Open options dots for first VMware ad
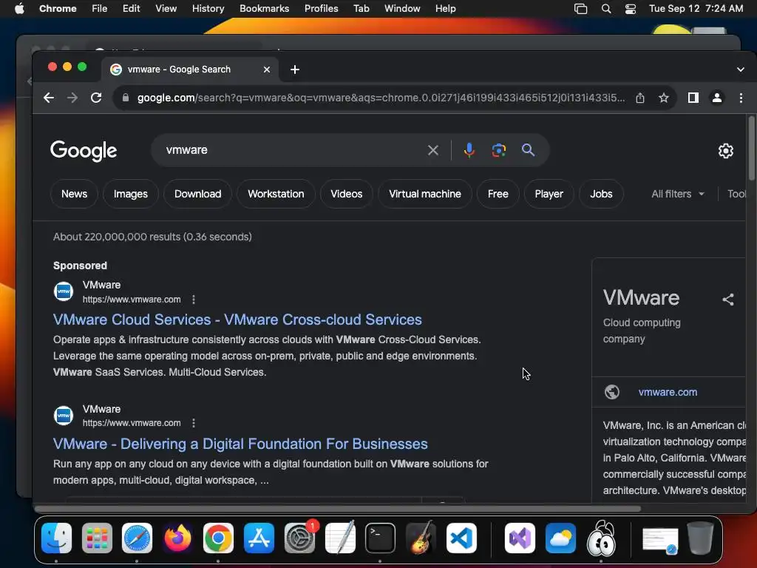Screen dimensions: 757x568 point(194,300)
